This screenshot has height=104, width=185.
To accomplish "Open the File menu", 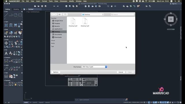I will (x=23, y=1).
